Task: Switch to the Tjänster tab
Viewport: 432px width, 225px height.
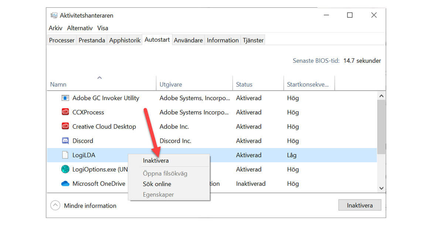Action: 253,40
